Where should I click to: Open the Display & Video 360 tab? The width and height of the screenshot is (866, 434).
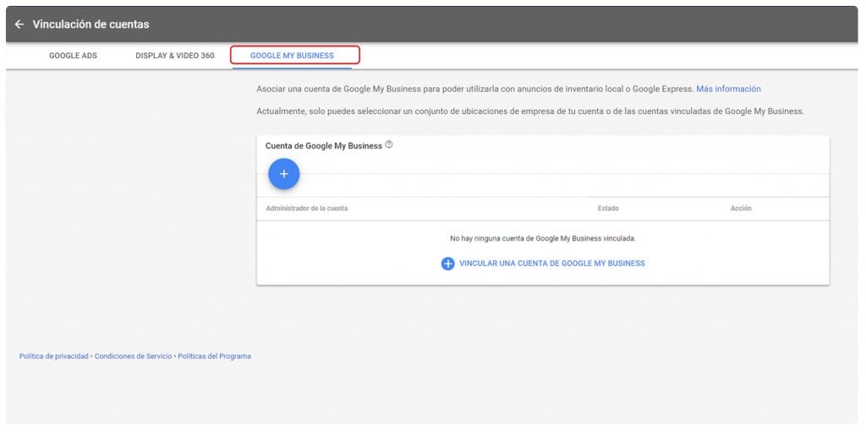tap(175, 56)
